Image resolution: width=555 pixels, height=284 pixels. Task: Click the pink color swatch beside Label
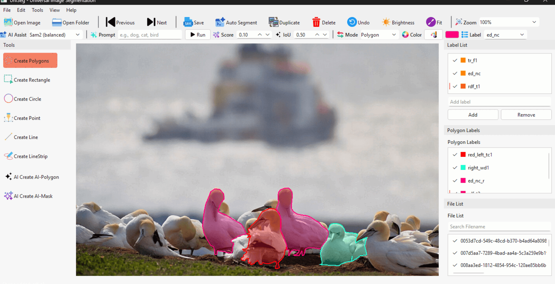coord(452,35)
